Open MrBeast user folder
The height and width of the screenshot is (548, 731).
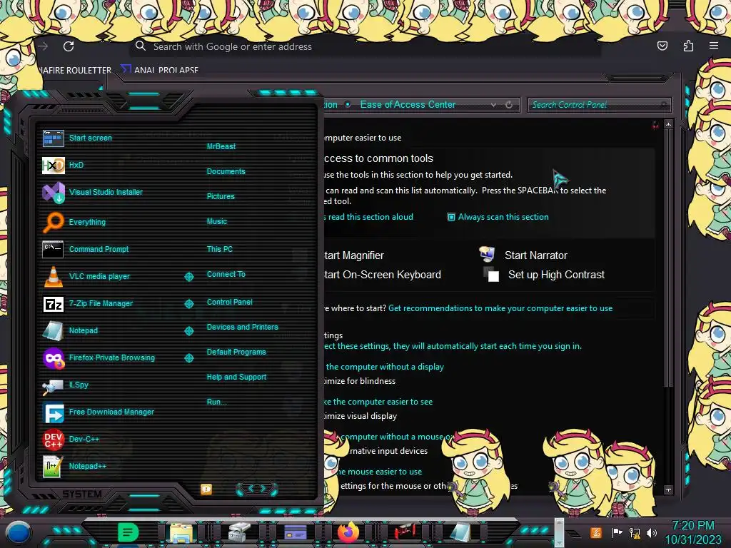coord(221,146)
